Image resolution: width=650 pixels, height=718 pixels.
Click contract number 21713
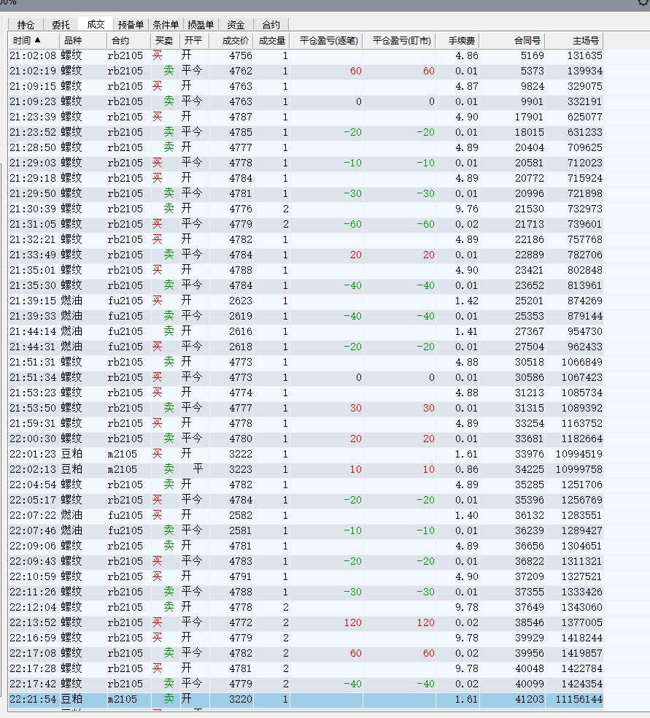coord(530,225)
